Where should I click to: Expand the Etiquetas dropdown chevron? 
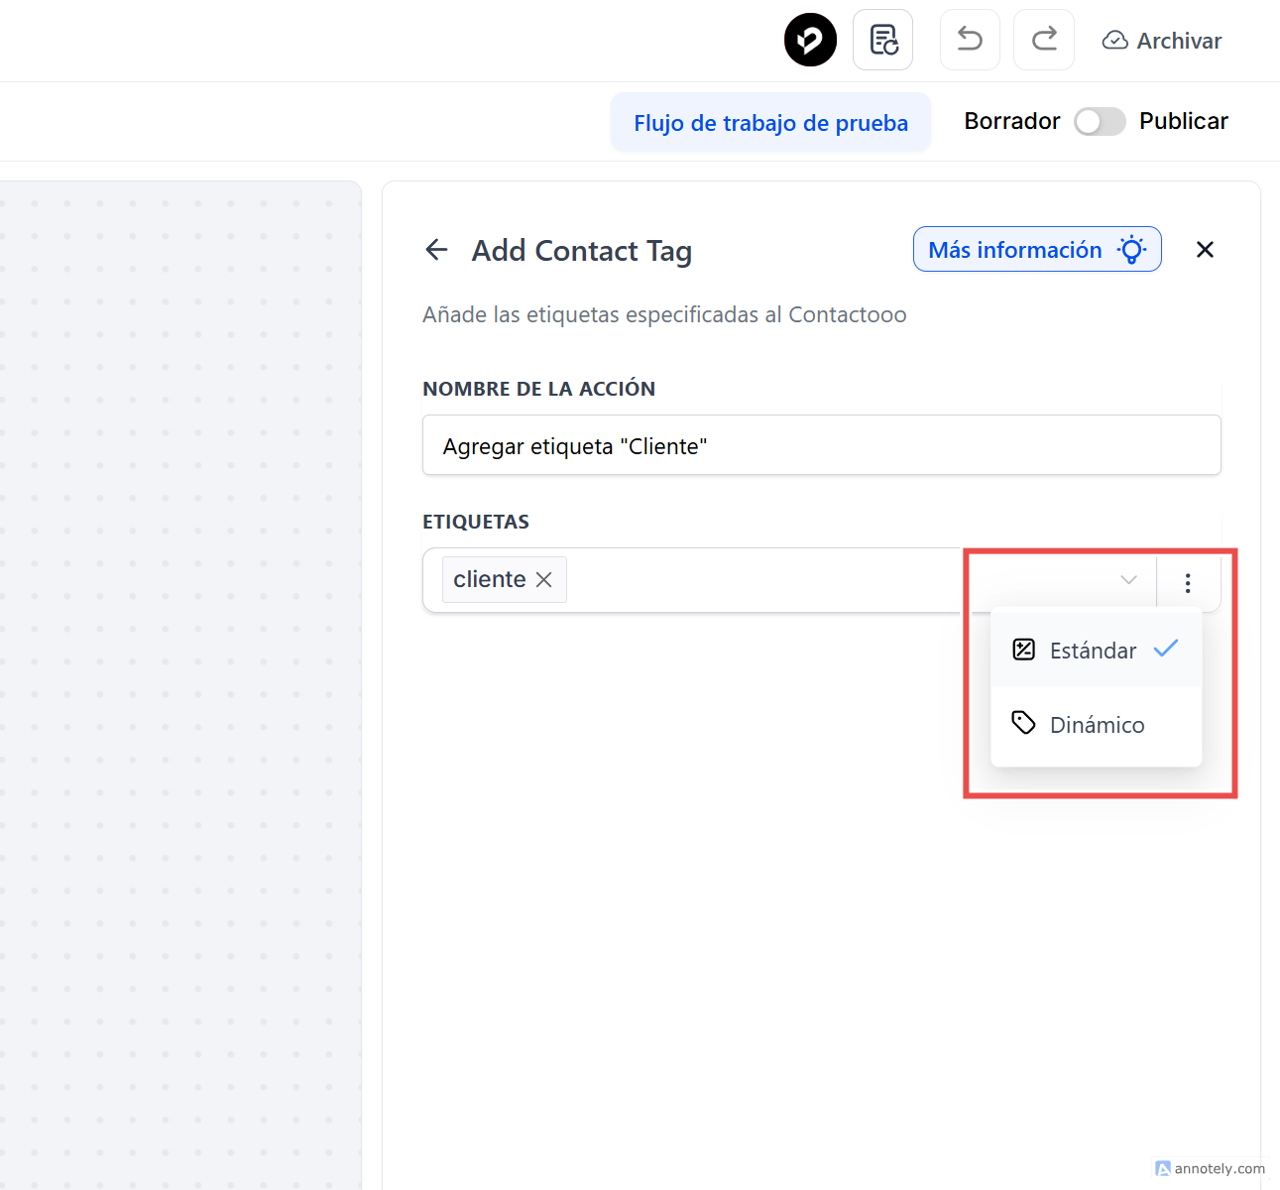click(x=1128, y=580)
